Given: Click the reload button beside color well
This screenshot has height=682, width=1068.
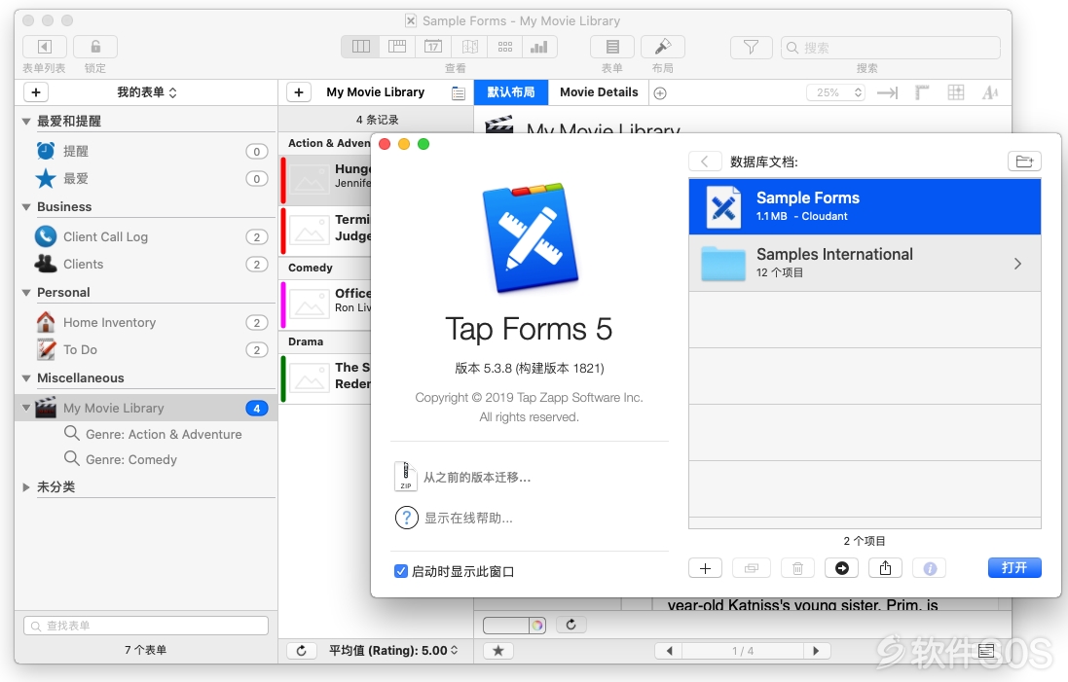Looking at the screenshot, I should tap(571, 625).
